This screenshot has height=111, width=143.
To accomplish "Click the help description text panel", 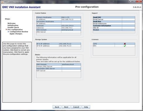I will (x=17, y=72).
